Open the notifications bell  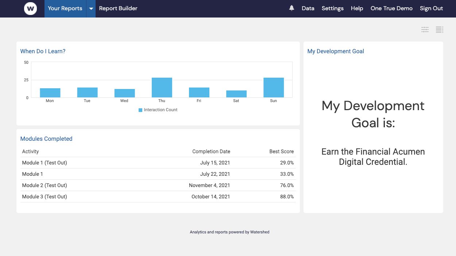click(x=291, y=8)
